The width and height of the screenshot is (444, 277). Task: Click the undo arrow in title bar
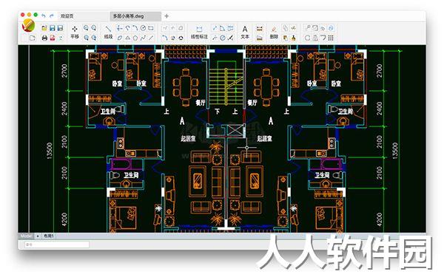44,16
